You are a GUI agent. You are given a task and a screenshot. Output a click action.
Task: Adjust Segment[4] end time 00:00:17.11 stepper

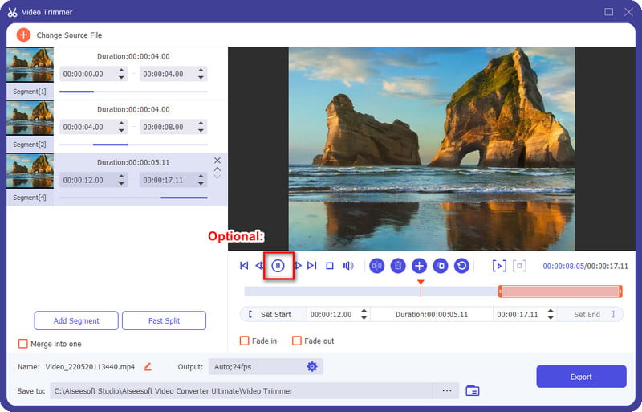point(201,180)
